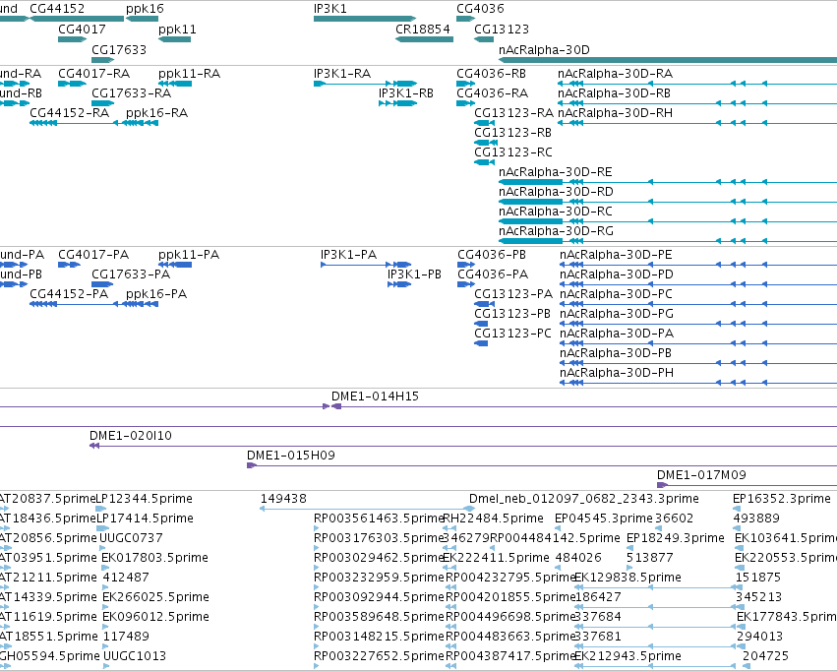Viewport: 837px width, 671px height.
Task: Click the CG13123-RA transcript
Action: [484, 123]
